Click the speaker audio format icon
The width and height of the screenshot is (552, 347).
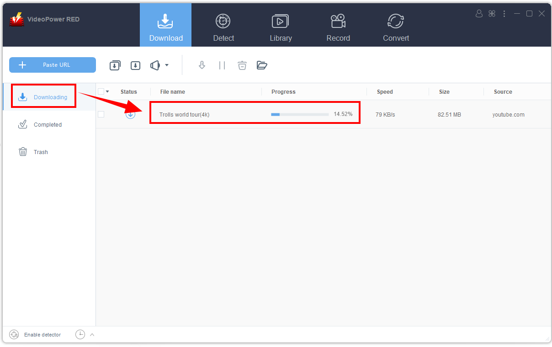coord(155,65)
